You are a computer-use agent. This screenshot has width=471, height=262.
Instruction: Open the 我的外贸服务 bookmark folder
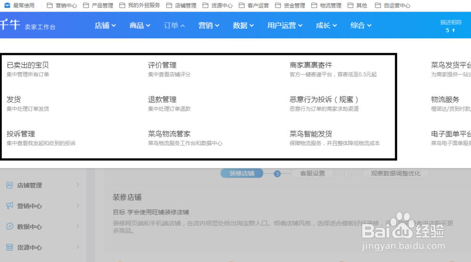[140, 5]
